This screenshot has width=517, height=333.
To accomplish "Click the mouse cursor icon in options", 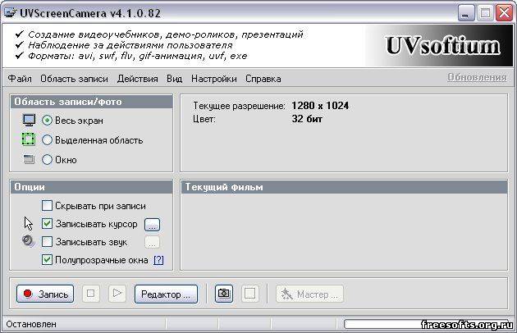I will (29, 224).
